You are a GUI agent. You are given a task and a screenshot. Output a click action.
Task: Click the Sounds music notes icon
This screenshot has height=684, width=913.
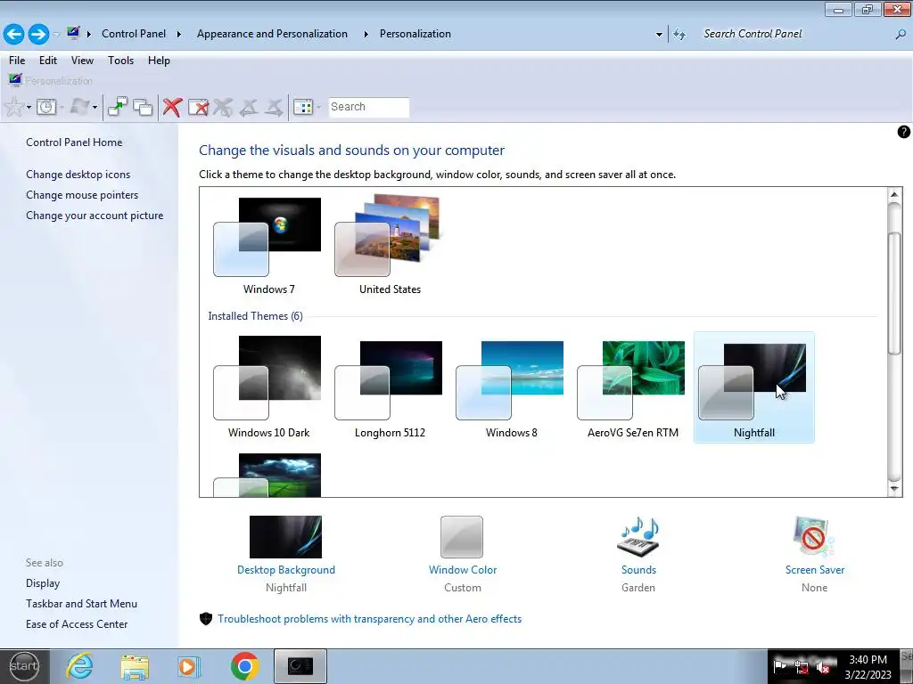click(638, 537)
